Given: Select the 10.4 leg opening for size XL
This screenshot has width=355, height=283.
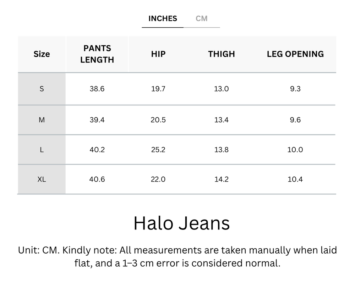Looking at the screenshot, I should tap(295, 179).
